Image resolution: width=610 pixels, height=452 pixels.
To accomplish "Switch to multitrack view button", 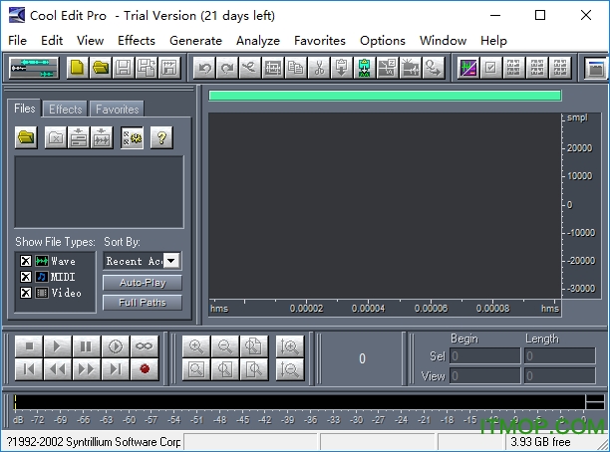I will coord(34,68).
